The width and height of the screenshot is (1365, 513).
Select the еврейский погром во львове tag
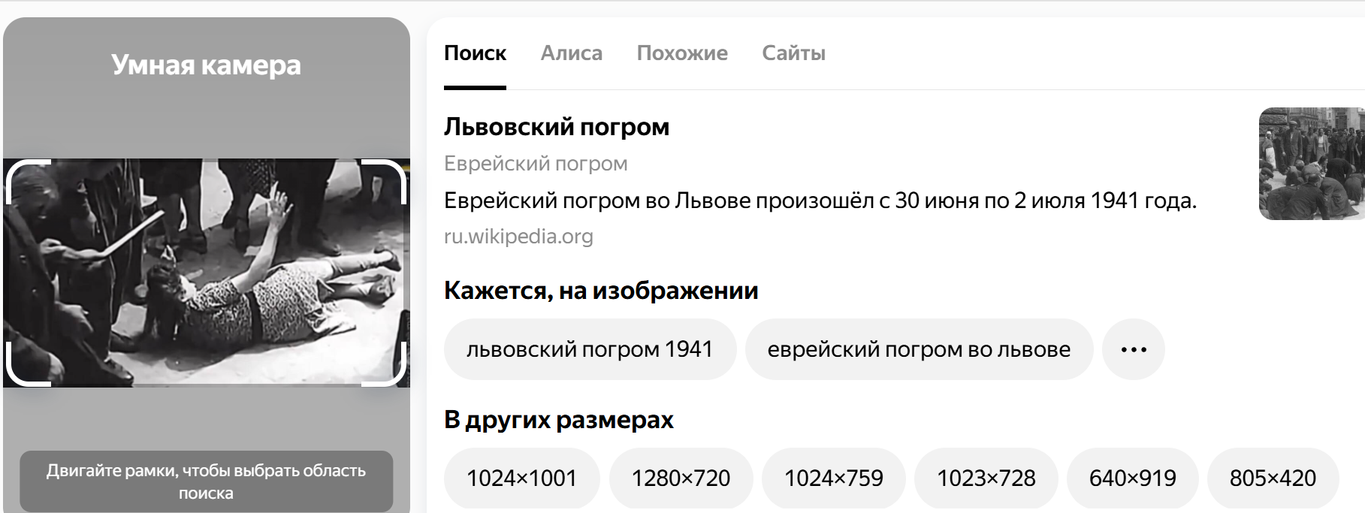(918, 349)
